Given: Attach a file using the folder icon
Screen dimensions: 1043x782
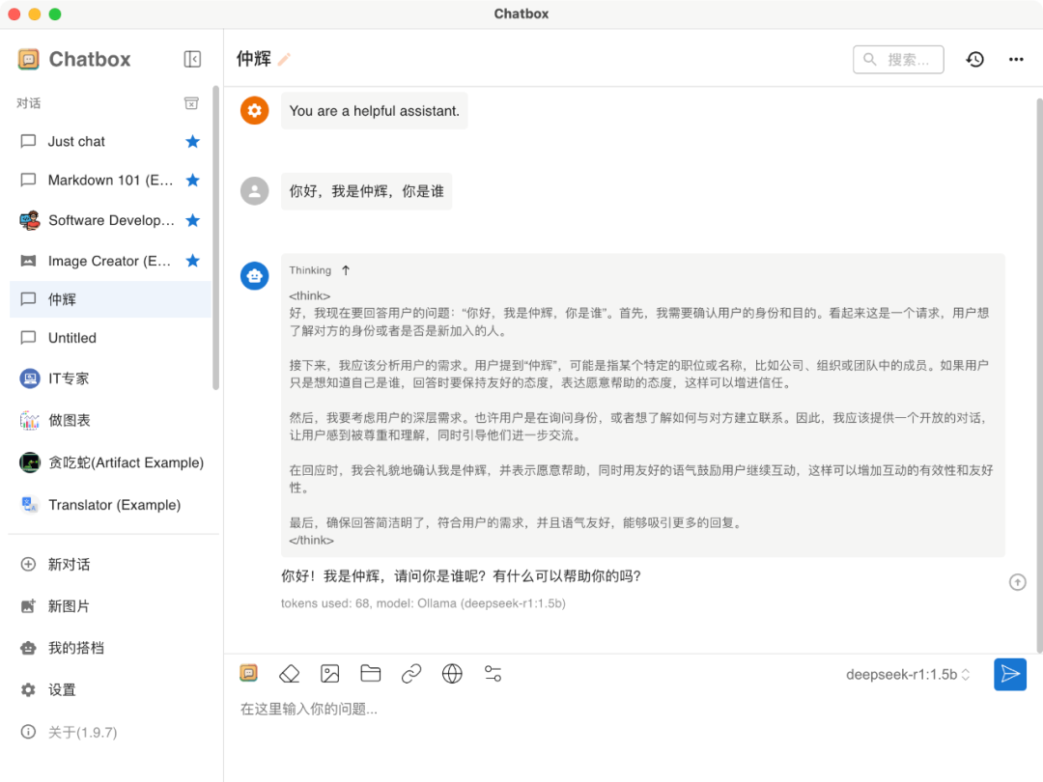Looking at the screenshot, I should pyautogui.click(x=371, y=674).
